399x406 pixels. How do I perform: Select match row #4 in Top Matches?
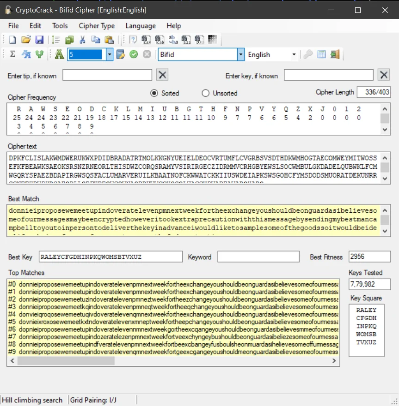point(173,314)
